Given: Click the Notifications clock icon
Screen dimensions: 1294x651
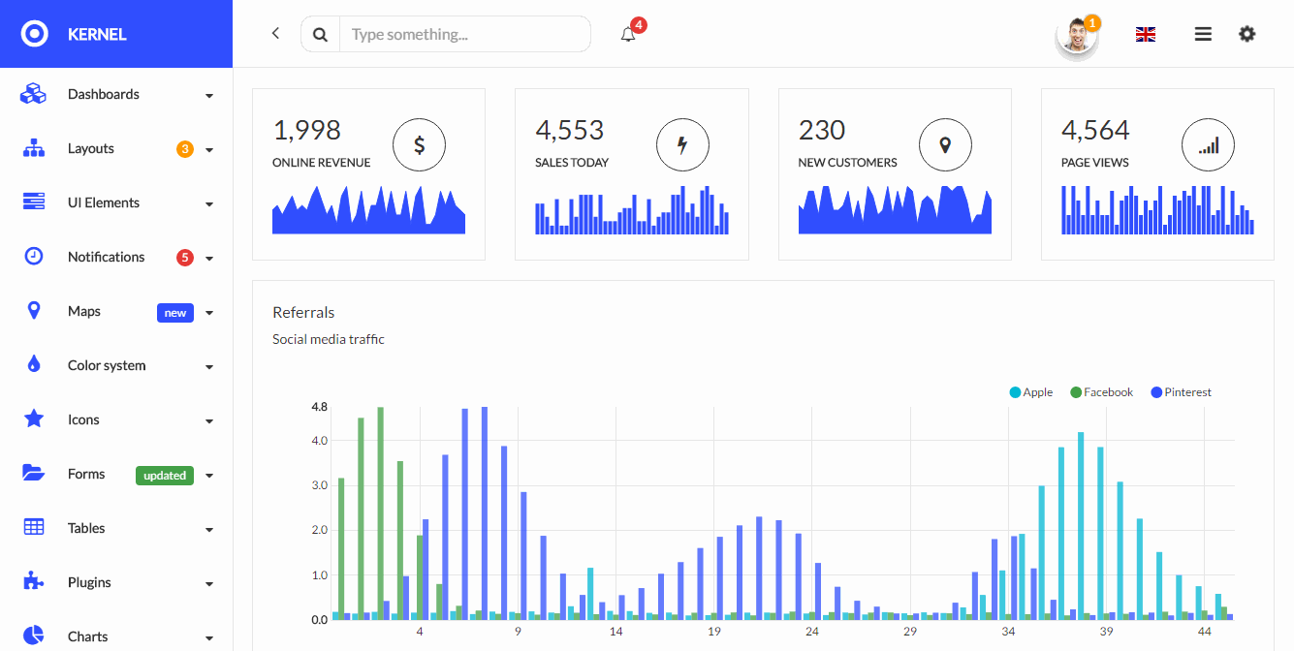Looking at the screenshot, I should coord(32,256).
